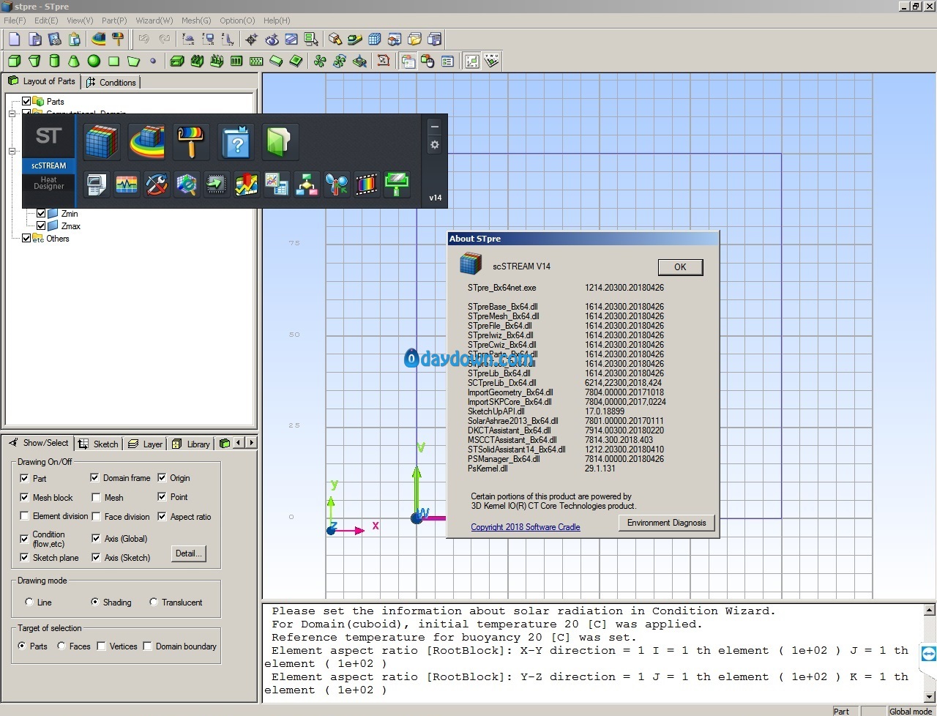Click the launcher settings gear icon
The height and width of the screenshot is (716, 937).
pyautogui.click(x=435, y=145)
